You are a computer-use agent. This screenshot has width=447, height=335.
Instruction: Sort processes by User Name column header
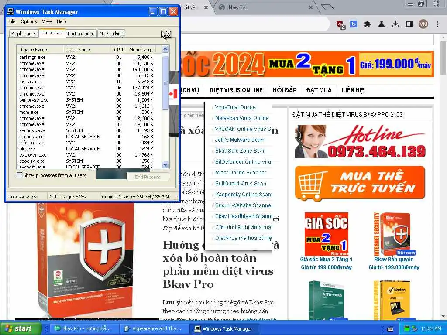86,50
